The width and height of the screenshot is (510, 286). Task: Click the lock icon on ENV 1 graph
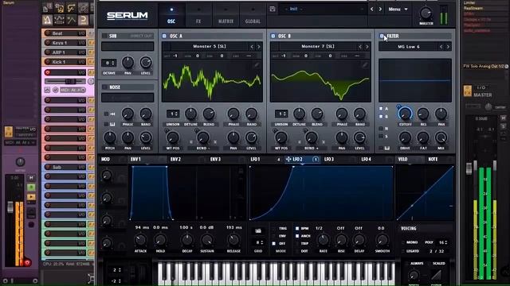(241, 170)
